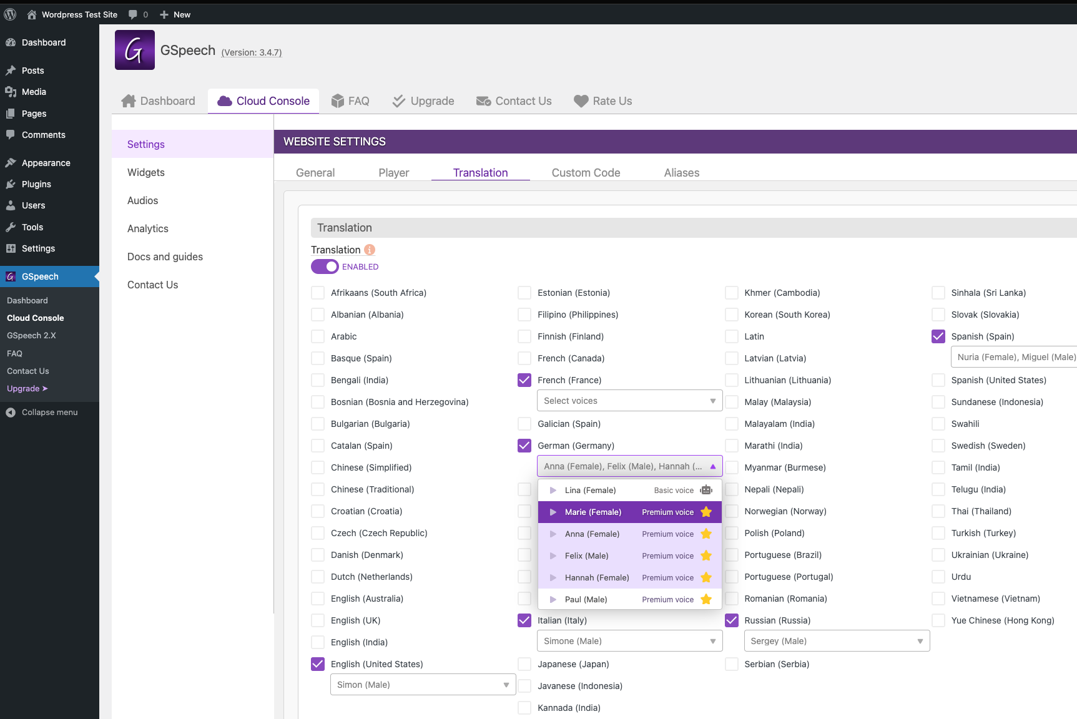Open GSpeech 2.X submenu item
Image resolution: width=1077 pixels, height=719 pixels.
(x=32, y=335)
